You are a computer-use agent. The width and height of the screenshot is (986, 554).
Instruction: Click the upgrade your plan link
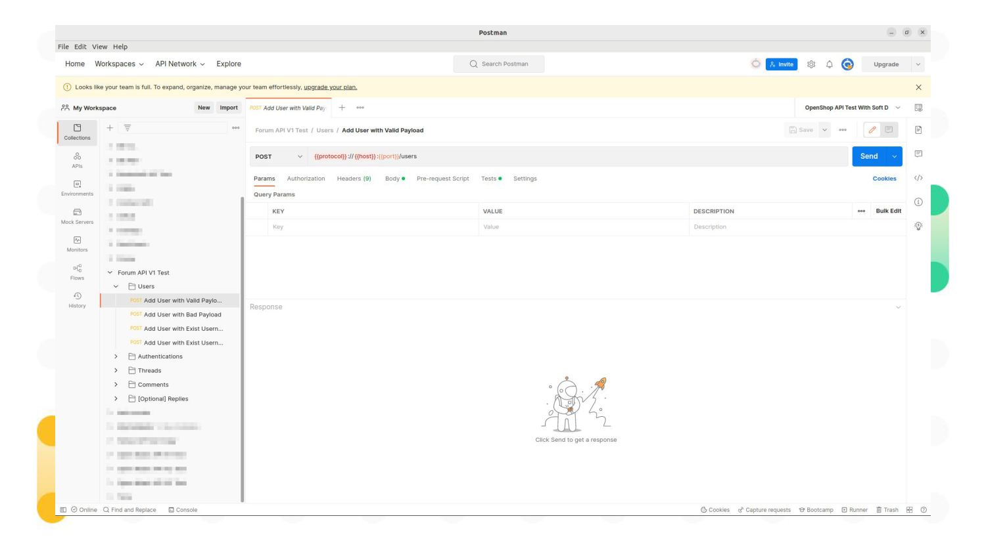click(x=330, y=87)
